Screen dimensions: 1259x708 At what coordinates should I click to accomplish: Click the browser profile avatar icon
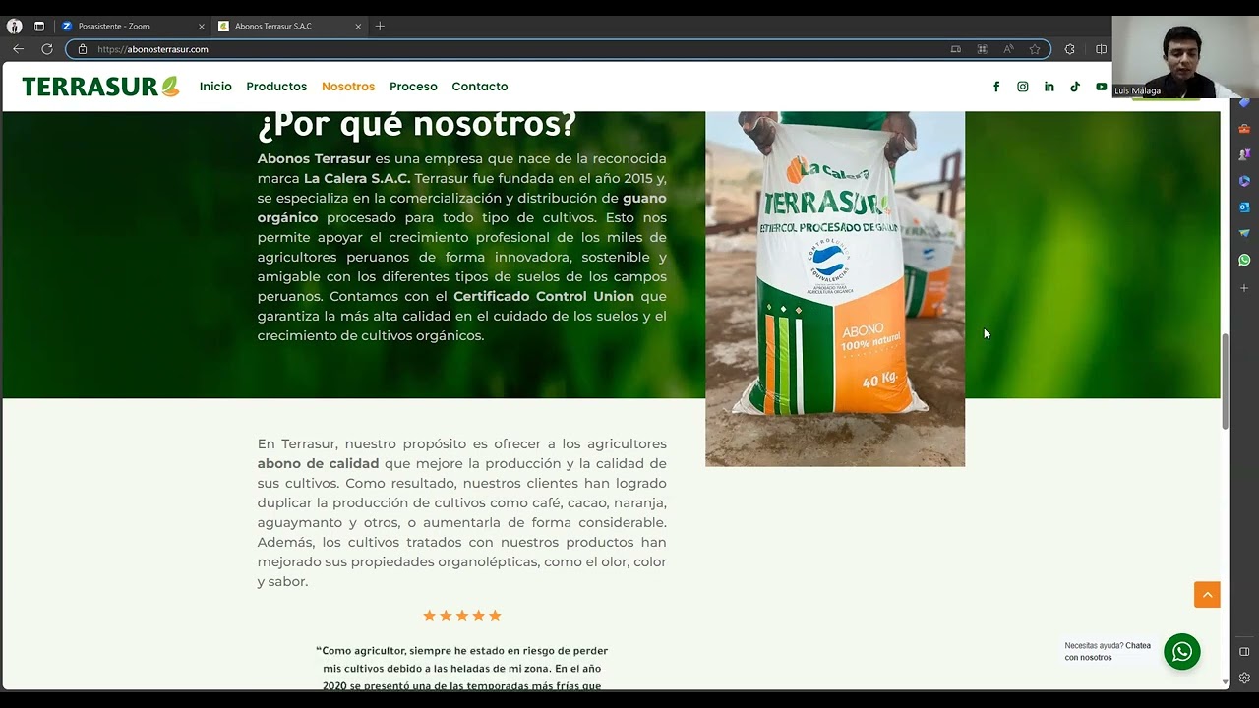point(14,26)
